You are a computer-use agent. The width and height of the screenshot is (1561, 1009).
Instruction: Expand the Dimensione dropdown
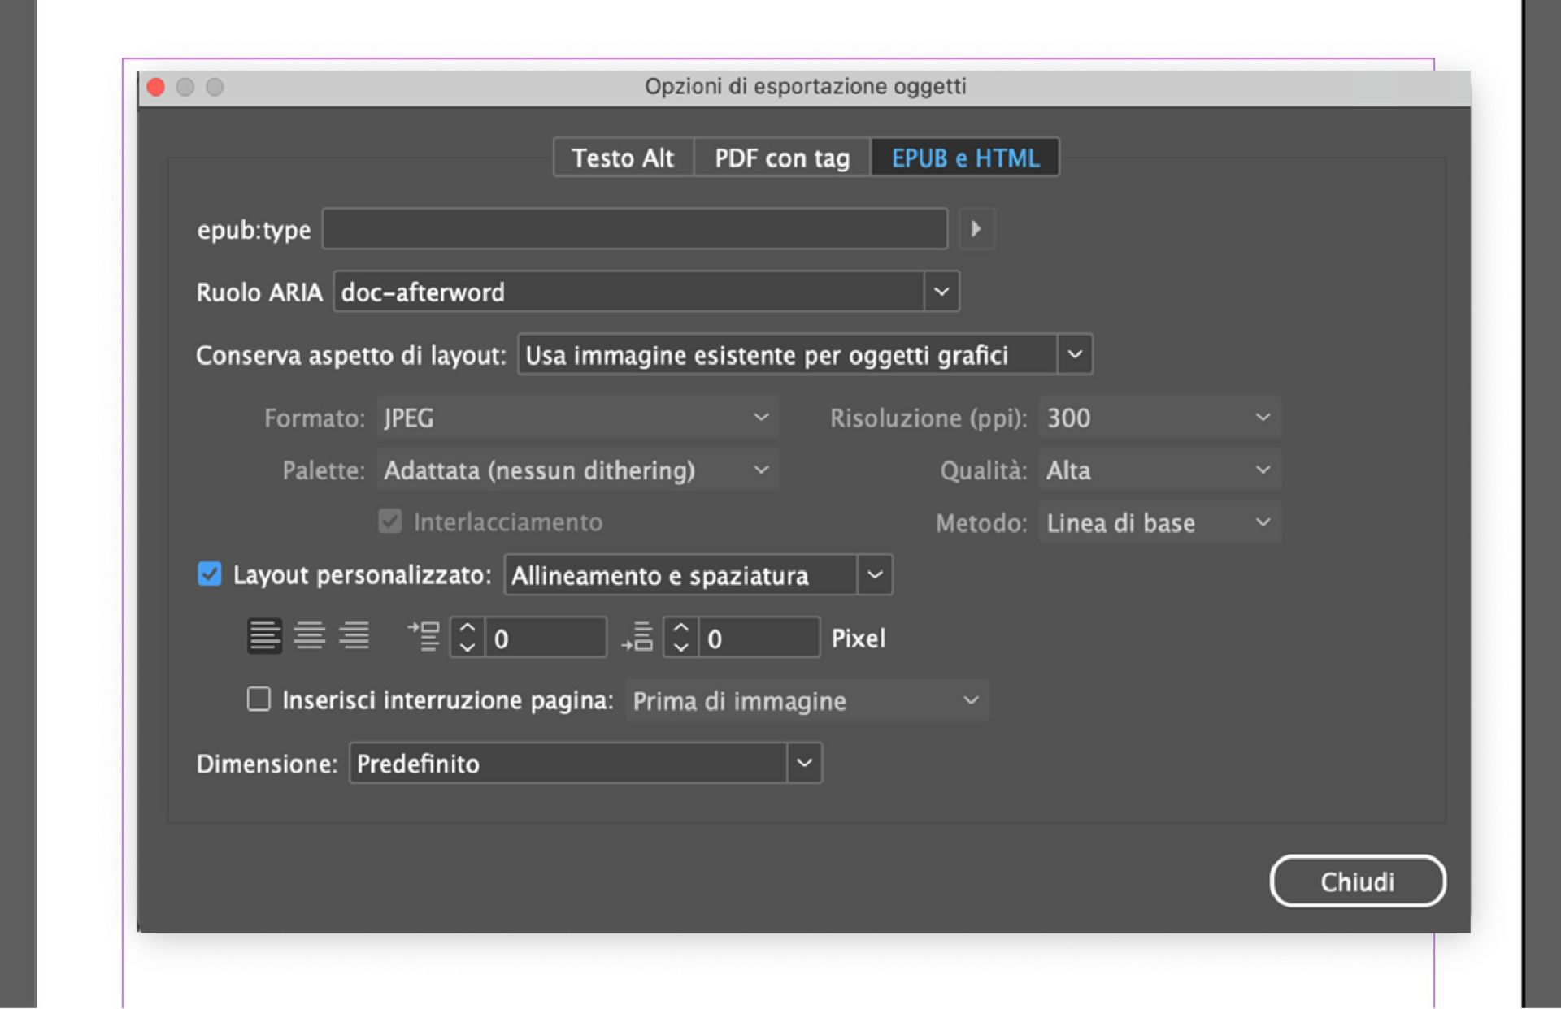(x=803, y=763)
